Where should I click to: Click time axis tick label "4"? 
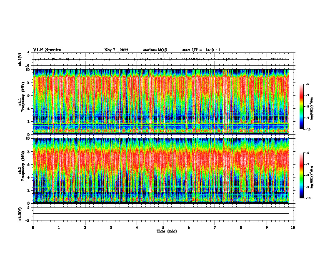click(x=137, y=227)
